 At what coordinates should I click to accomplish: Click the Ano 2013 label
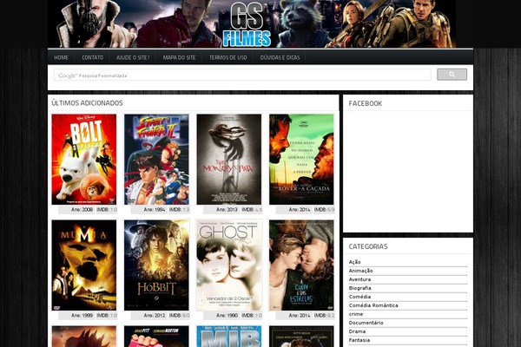tap(227, 210)
